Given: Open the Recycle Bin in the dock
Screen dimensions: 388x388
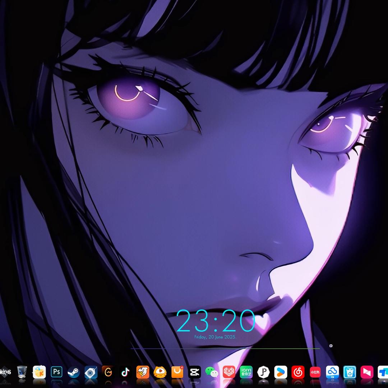Looking at the screenshot, I should point(22,372).
